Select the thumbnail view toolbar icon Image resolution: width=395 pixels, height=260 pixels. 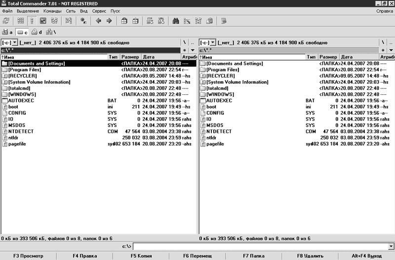[43, 21]
